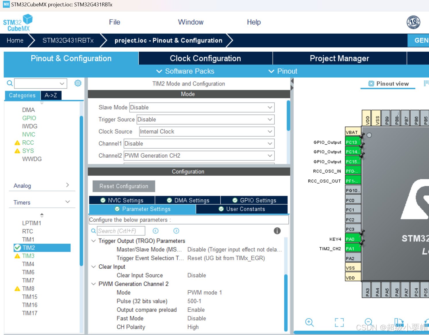Go to next search result arrow
The width and height of the screenshot is (429, 335).
[176, 231]
